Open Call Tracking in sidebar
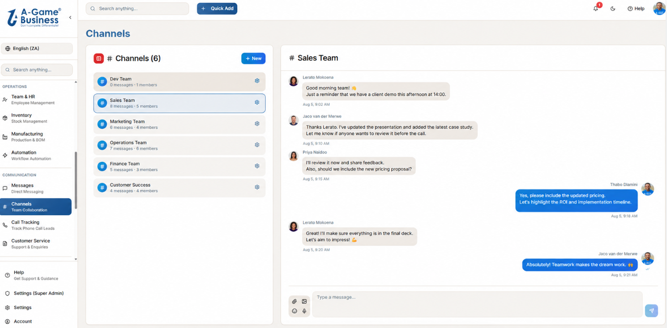 point(36,225)
